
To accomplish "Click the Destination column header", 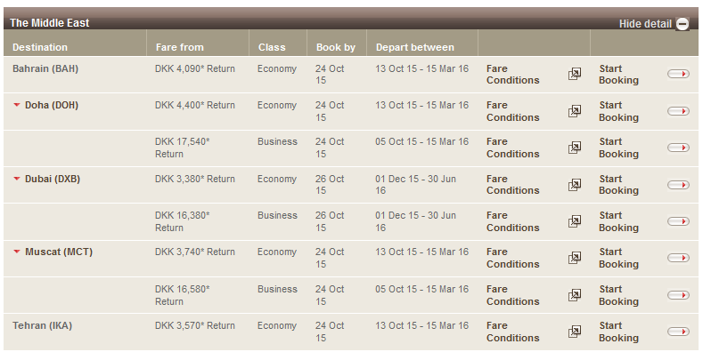I will [x=40, y=47].
